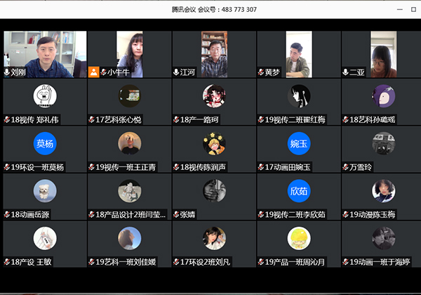Select the blue 莫杨 avatar circle
421x295 pixels.
point(45,143)
